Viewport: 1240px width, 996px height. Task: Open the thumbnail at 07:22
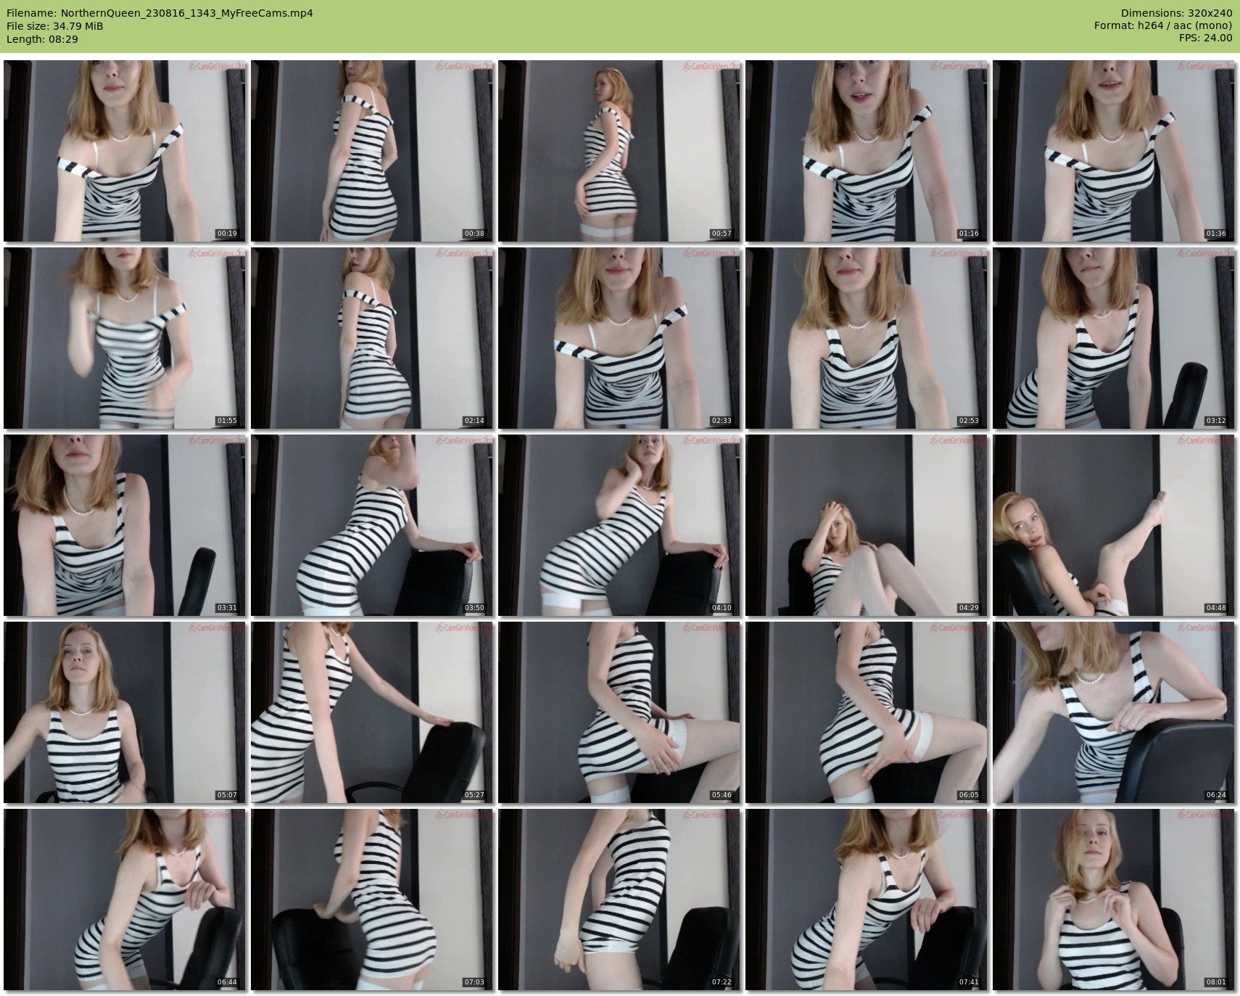coord(619,900)
